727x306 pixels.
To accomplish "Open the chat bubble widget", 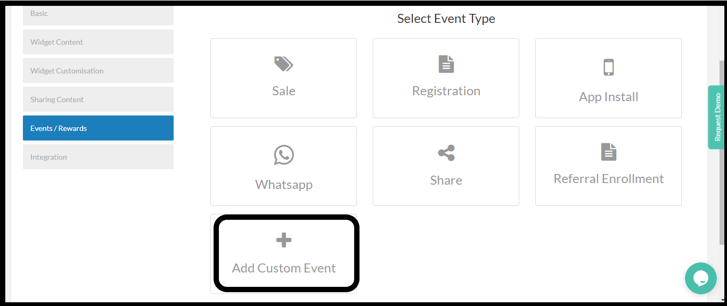I will [x=700, y=278].
